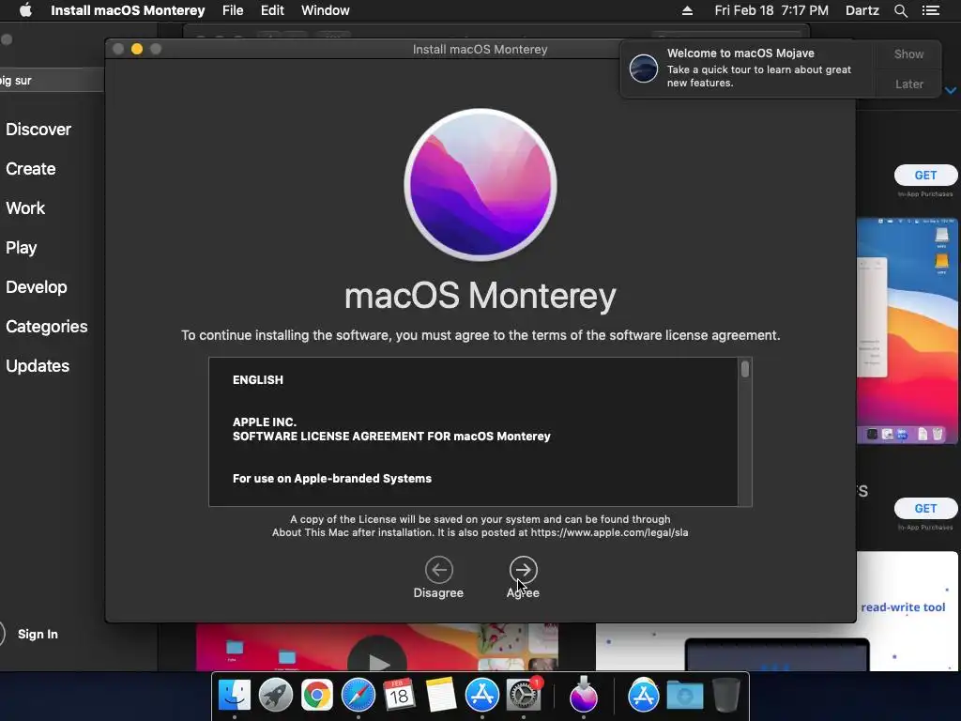Select Categories in App Store sidebar
This screenshot has height=721, width=961.
coord(47,326)
